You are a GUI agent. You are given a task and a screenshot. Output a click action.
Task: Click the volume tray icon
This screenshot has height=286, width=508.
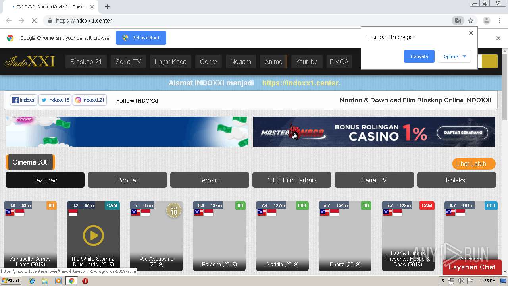460,281
